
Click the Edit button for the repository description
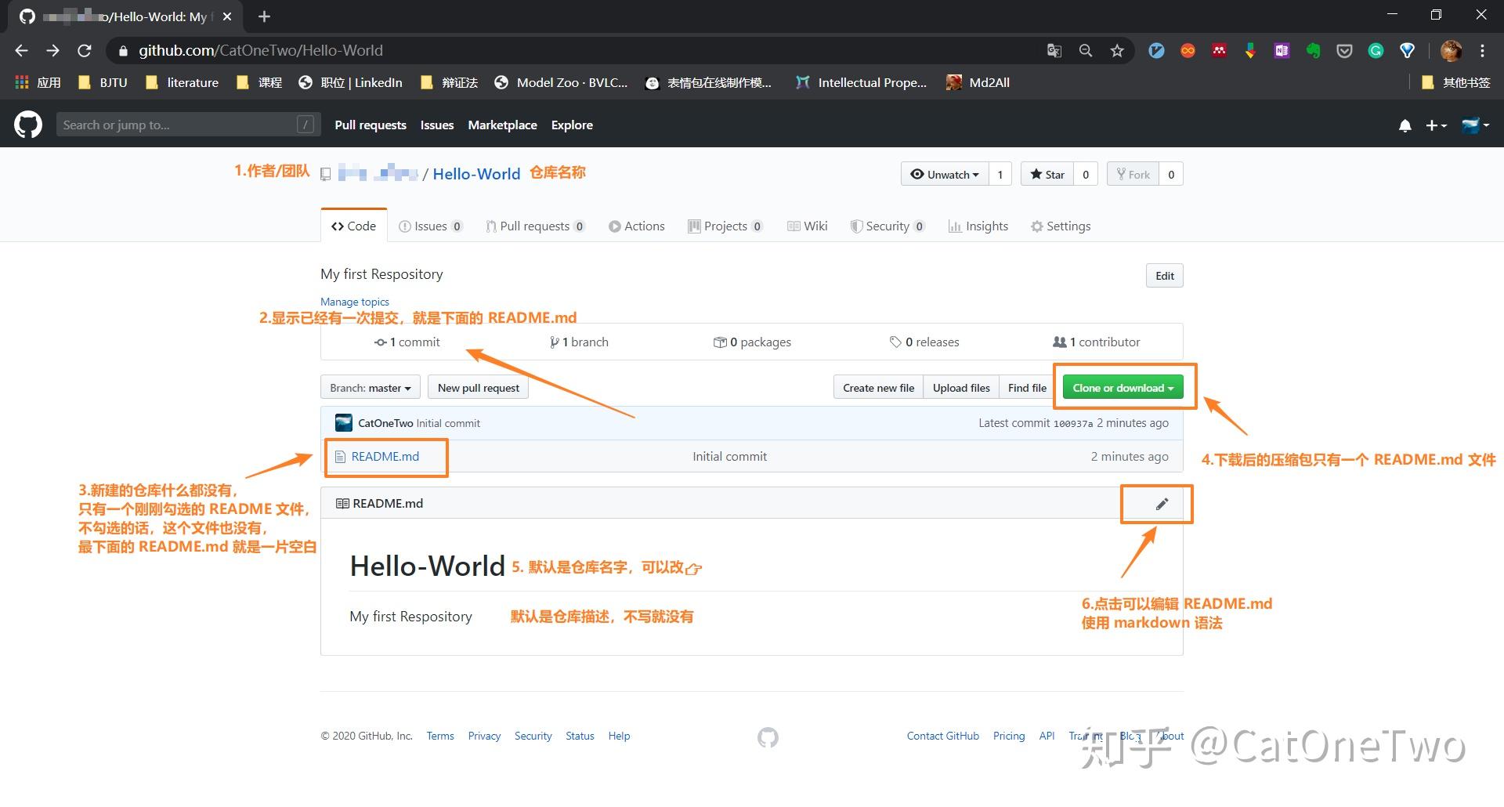(1164, 275)
